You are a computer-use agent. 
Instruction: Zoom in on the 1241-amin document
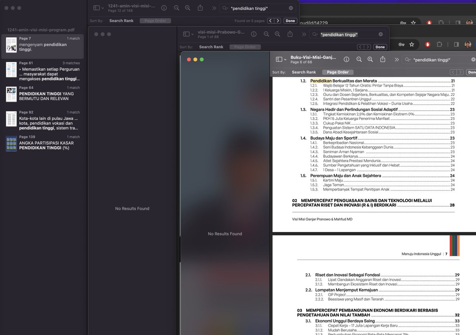[188, 8]
